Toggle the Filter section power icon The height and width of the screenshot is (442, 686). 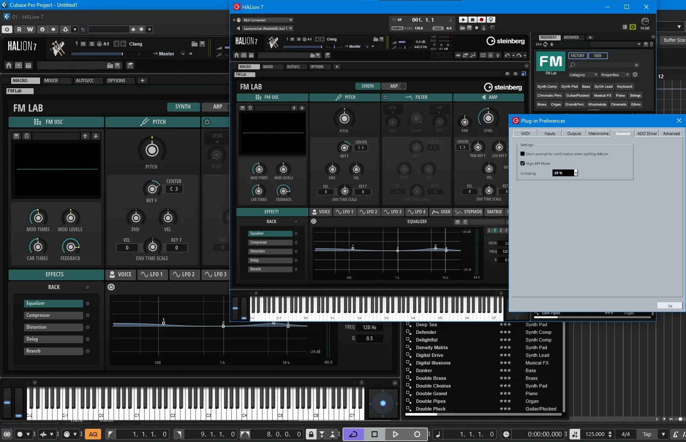(x=386, y=97)
